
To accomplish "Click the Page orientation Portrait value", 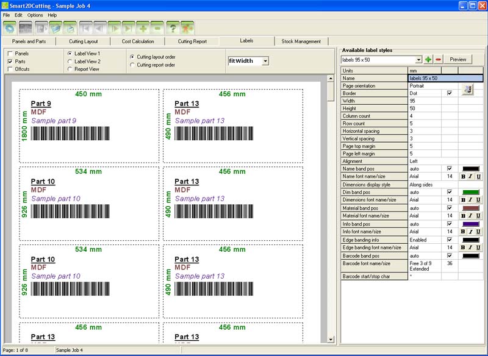I will tap(425, 86).
